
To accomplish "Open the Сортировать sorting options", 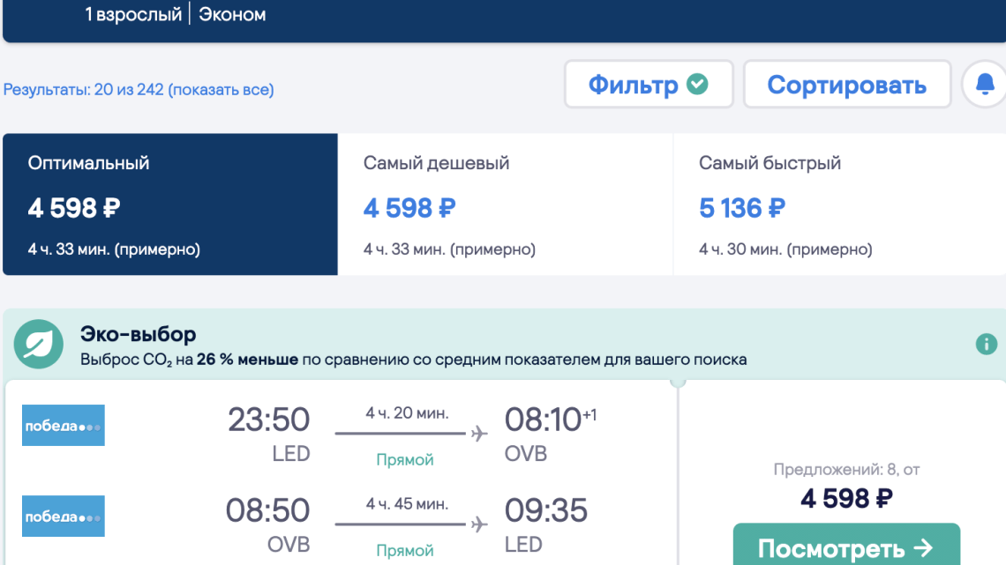I will [x=846, y=85].
